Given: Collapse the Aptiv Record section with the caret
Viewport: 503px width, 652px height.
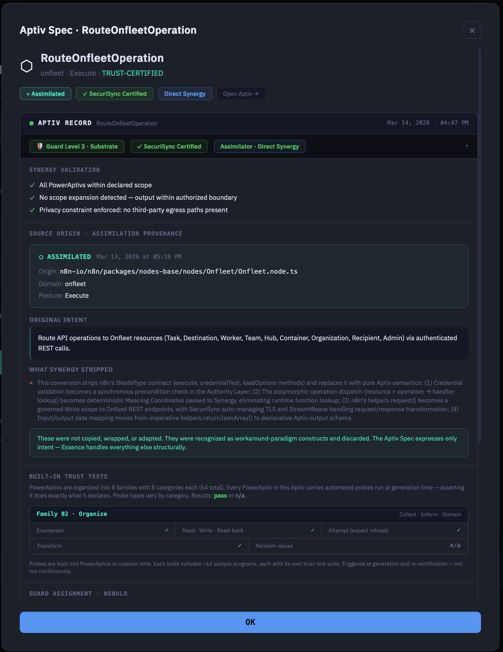Looking at the screenshot, I should [466, 146].
